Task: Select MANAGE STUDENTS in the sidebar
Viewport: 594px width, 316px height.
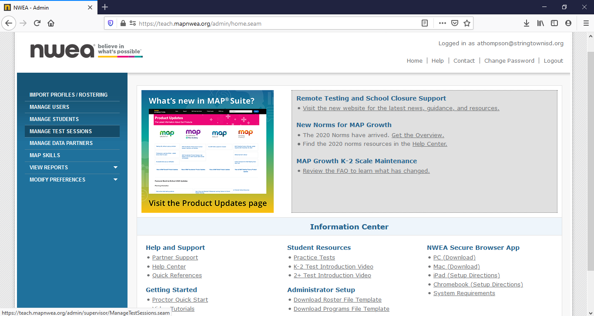Action: coord(54,119)
